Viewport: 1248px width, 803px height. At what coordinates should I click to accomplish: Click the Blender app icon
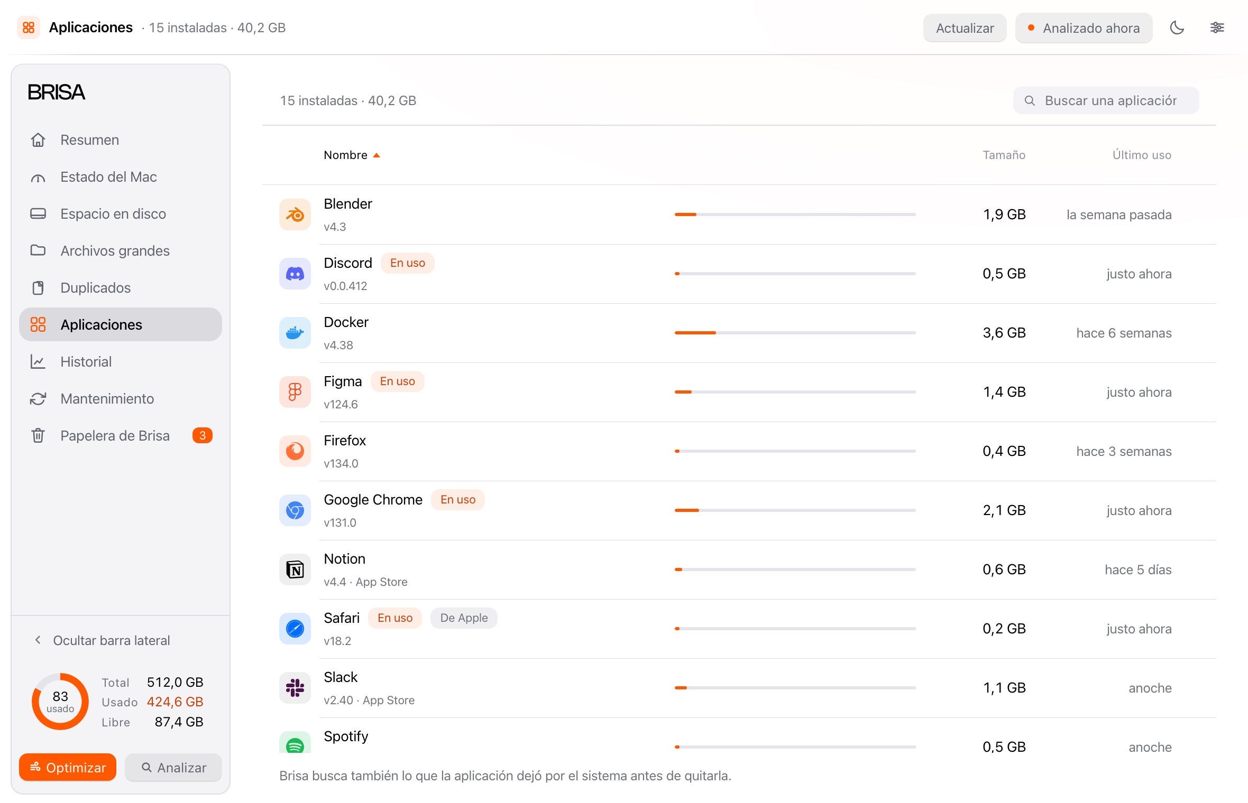[295, 214]
